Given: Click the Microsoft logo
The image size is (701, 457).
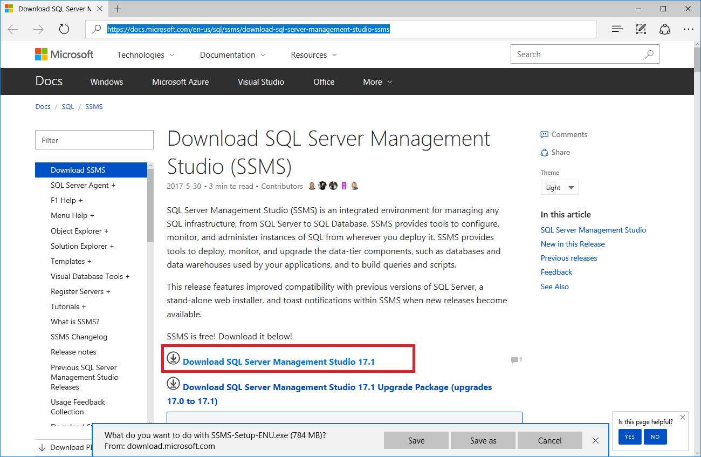Looking at the screenshot, I should click(x=64, y=54).
